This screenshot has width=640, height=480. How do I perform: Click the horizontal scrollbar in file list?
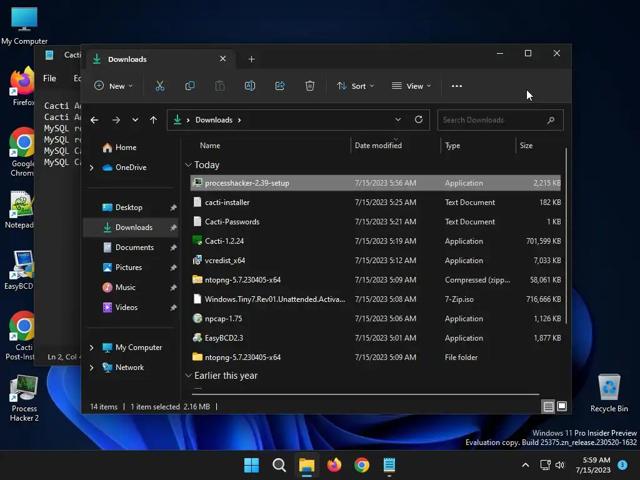(366, 394)
